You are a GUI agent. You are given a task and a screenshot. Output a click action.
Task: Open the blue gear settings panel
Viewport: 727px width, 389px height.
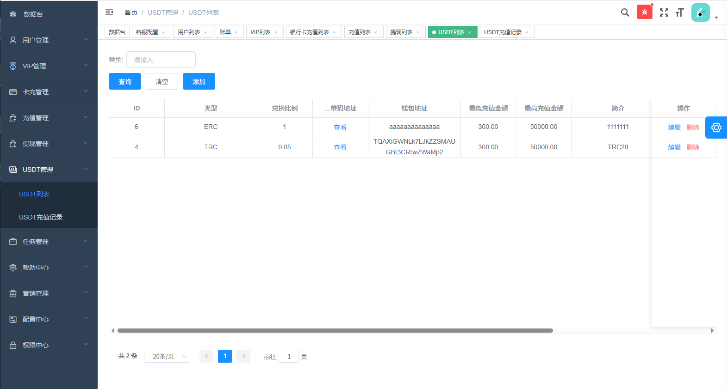click(716, 128)
